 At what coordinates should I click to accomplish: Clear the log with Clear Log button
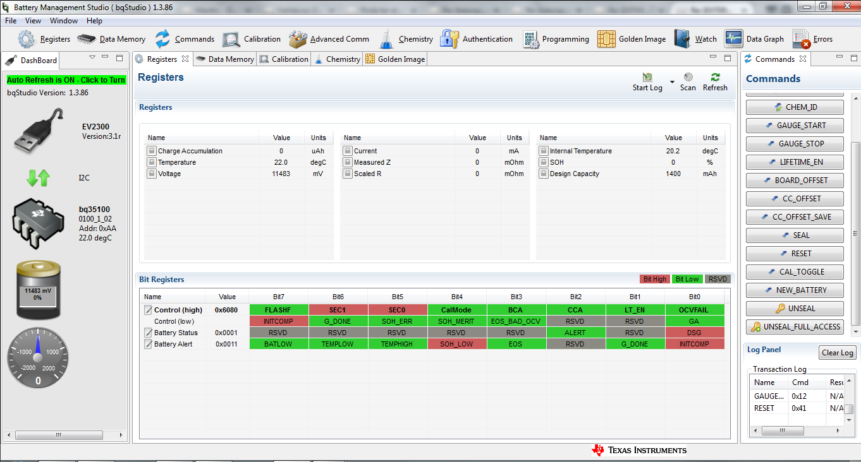(x=838, y=353)
